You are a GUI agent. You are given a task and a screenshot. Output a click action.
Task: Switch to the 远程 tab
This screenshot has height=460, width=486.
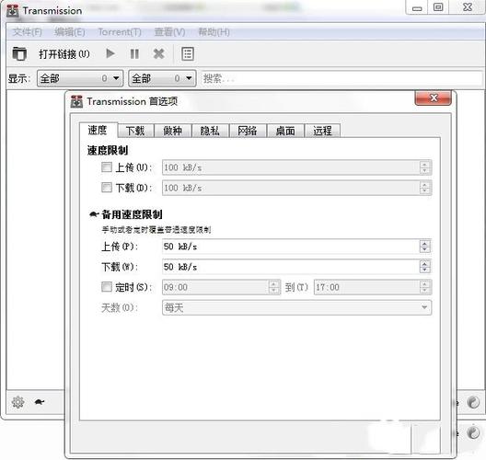[322, 131]
